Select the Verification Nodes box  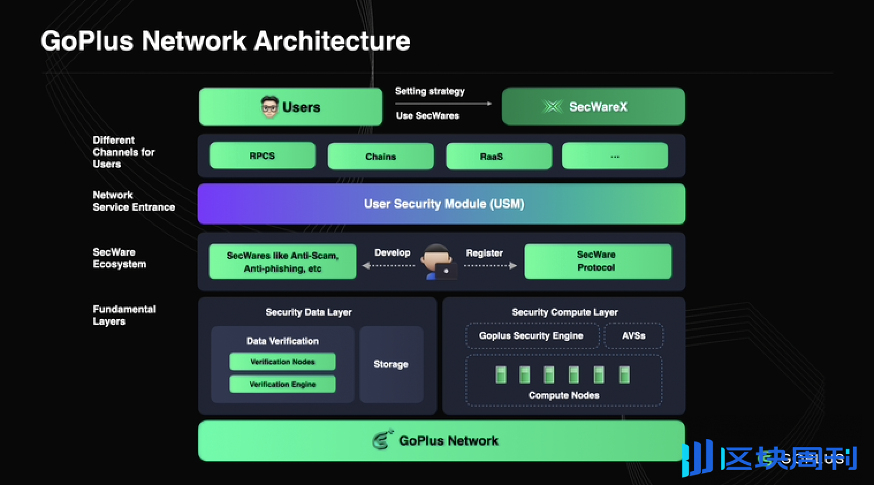point(283,362)
